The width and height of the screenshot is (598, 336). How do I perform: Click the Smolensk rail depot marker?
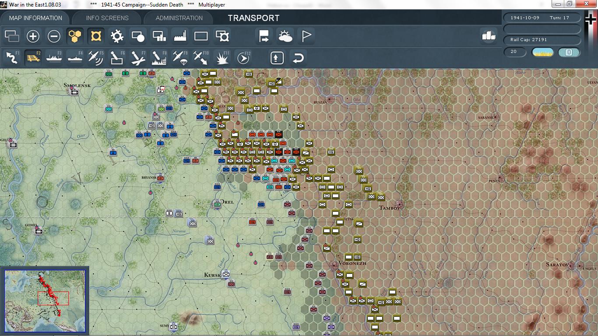click(74, 92)
